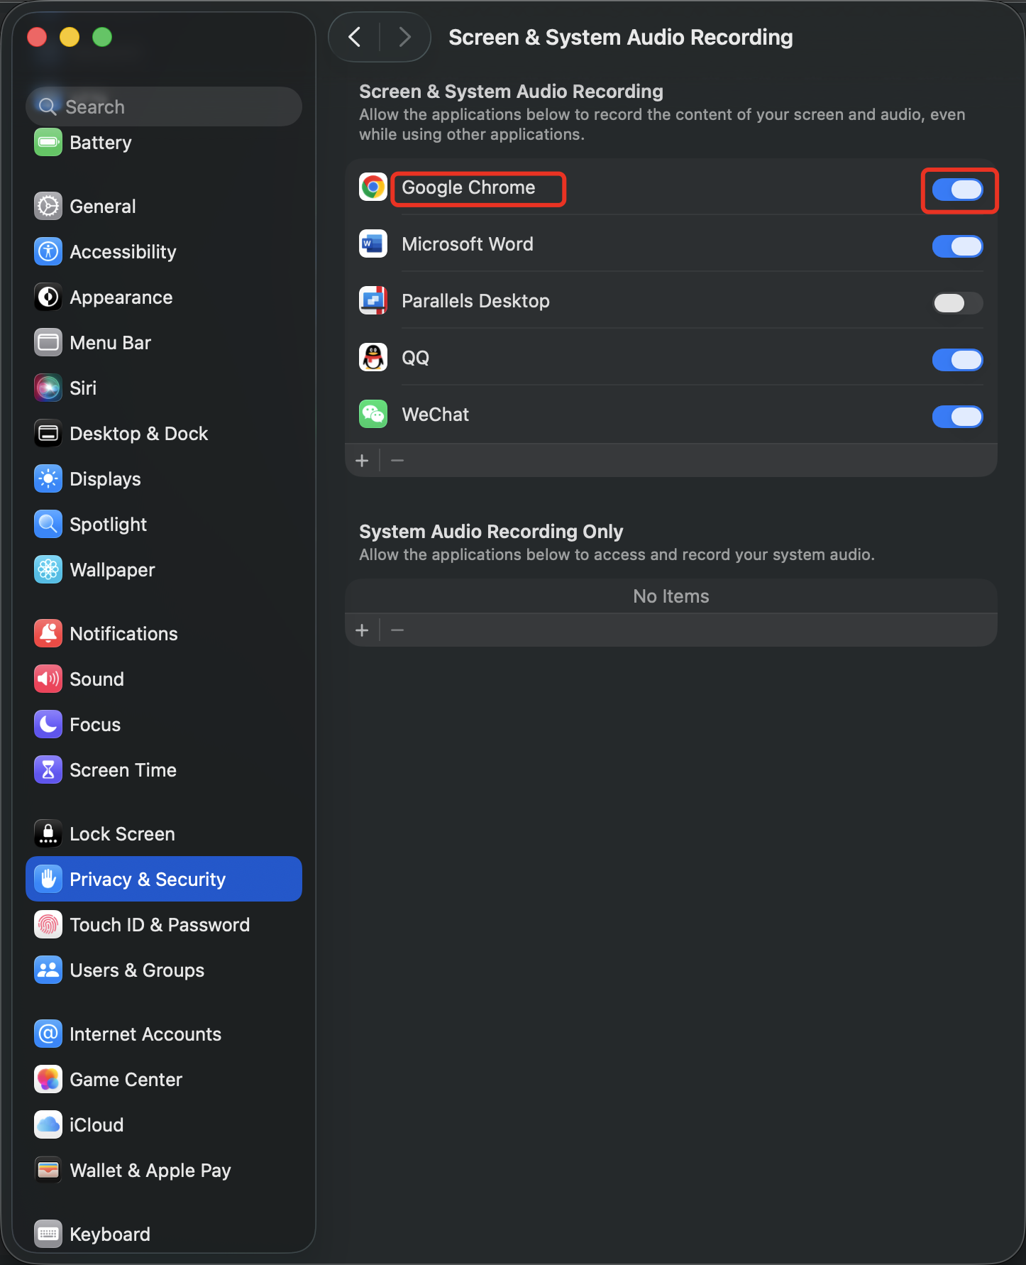1026x1265 pixels.
Task: Click the Google Chrome app icon
Action: 373,187
